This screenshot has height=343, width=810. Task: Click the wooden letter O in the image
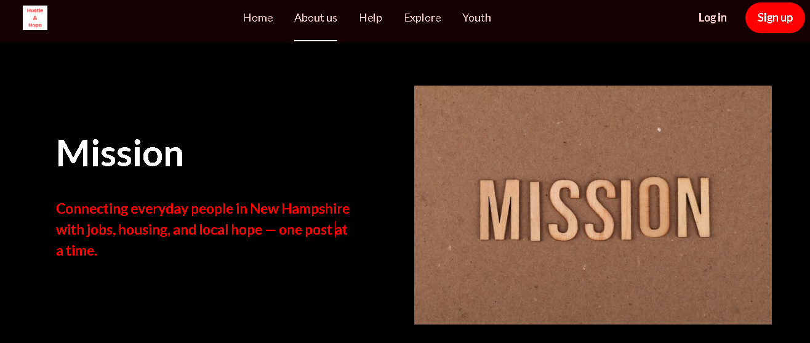tap(654, 208)
